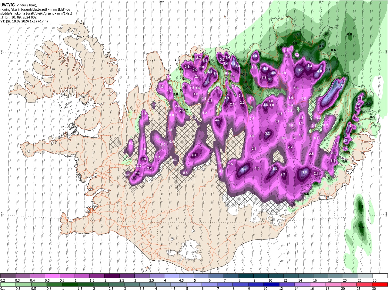Select the '15W' longitude label at top
This screenshot has width=388, height=291.
(321, 2)
